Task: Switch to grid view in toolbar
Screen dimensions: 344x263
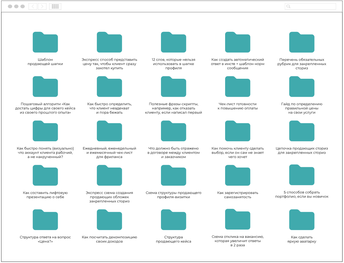Action: [55, 6]
